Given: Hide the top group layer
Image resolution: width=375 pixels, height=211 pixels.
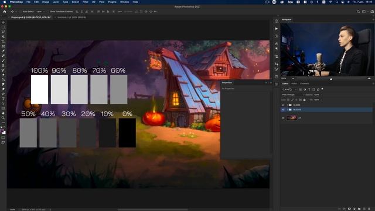Looking at the screenshot, I should 283,105.
